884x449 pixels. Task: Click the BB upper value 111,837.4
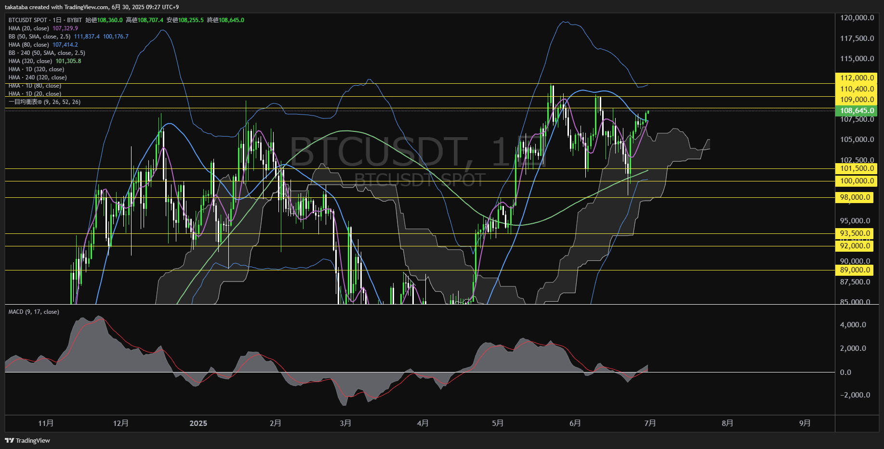(87, 37)
